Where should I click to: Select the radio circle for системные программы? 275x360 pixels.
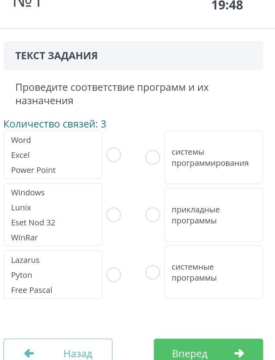coord(153,272)
